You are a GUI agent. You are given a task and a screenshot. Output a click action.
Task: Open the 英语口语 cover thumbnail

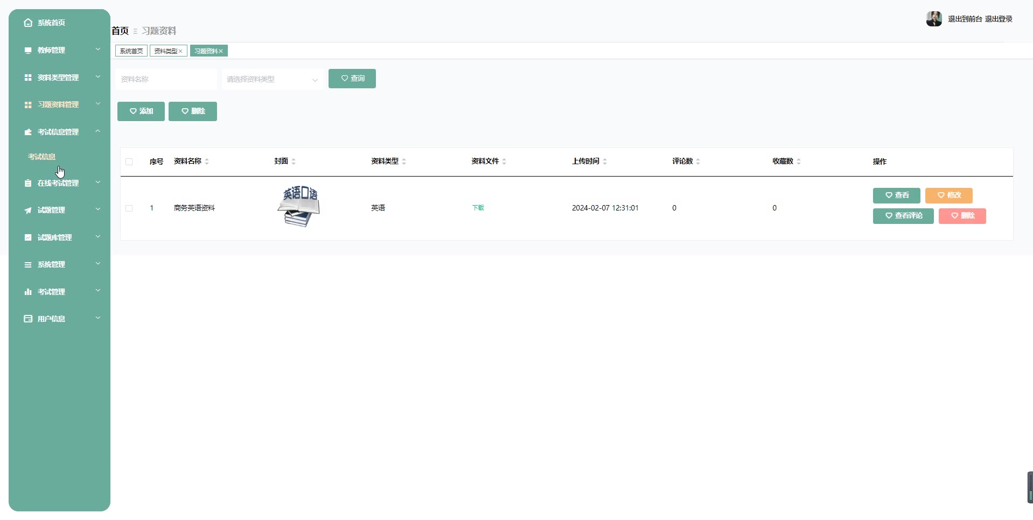click(299, 206)
